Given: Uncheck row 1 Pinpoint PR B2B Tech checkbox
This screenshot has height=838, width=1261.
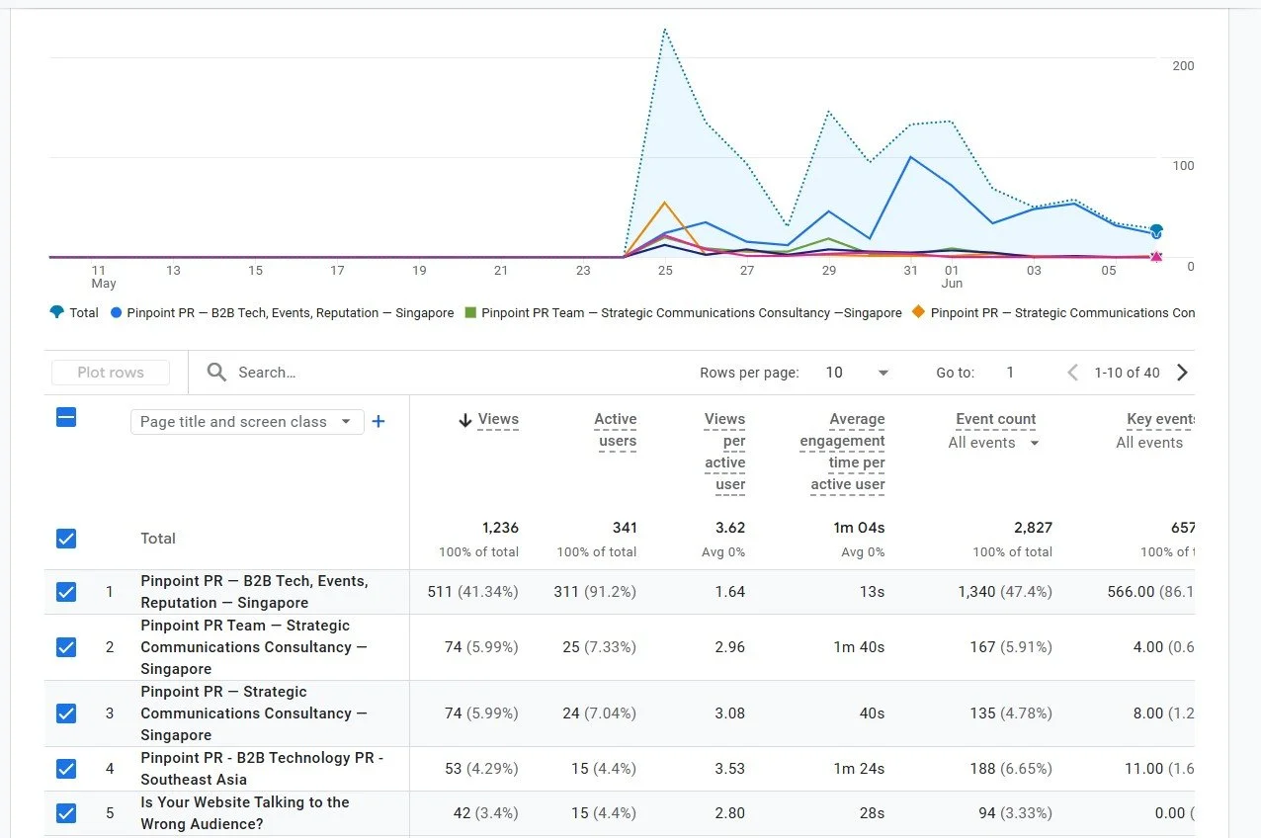Looking at the screenshot, I should pos(66,592).
